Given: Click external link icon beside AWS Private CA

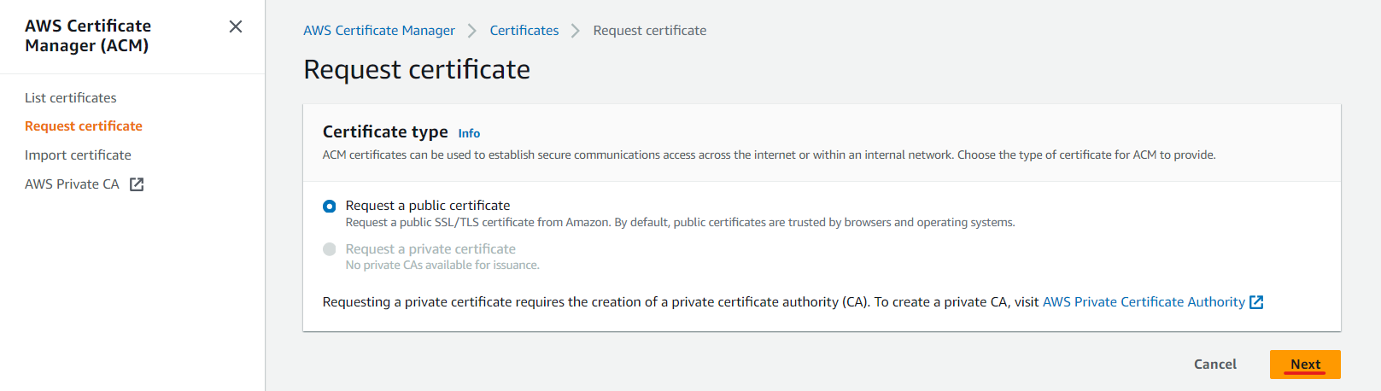Looking at the screenshot, I should pyautogui.click(x=137, y=184).
